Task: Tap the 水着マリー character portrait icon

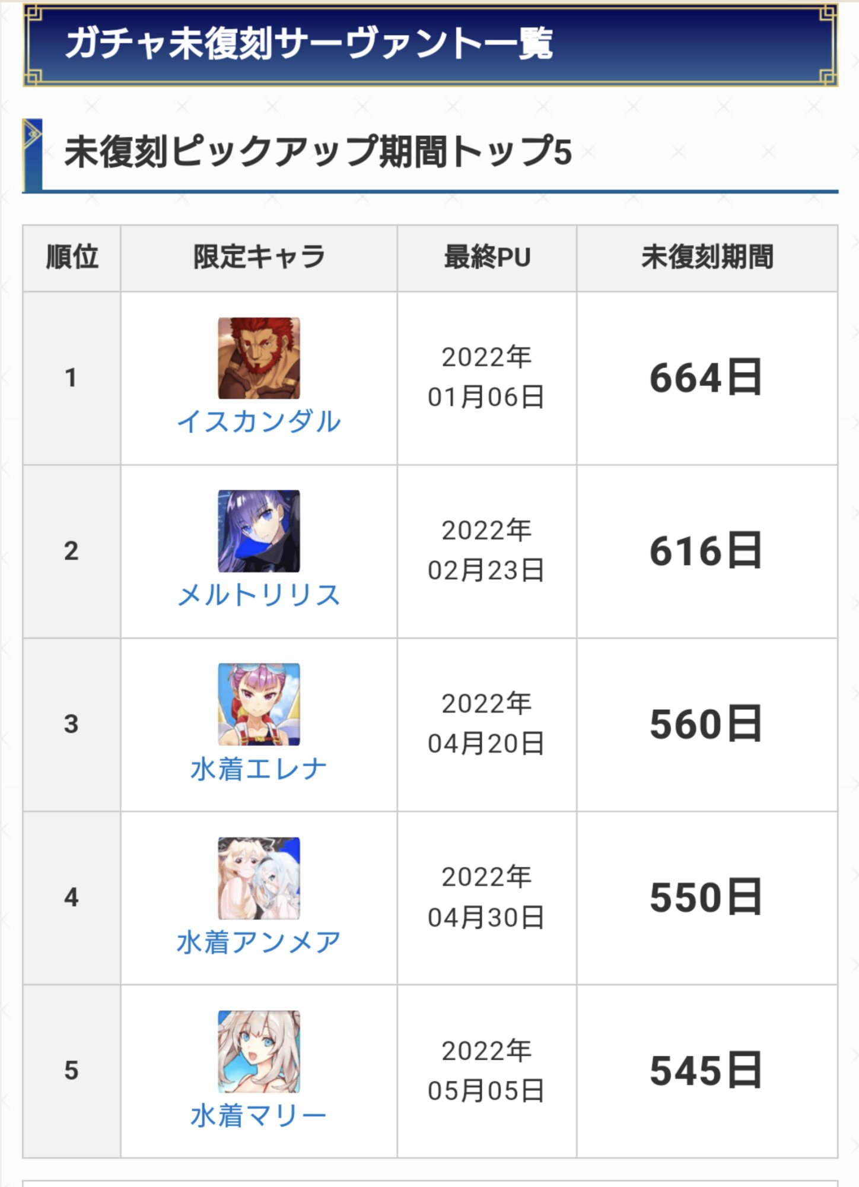Action: pyautogui.click(x=259, y=1052)
